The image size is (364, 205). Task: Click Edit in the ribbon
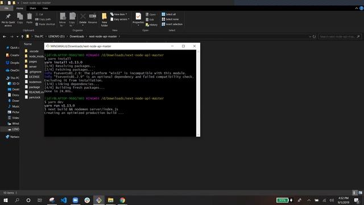click(x=150, y=19)
